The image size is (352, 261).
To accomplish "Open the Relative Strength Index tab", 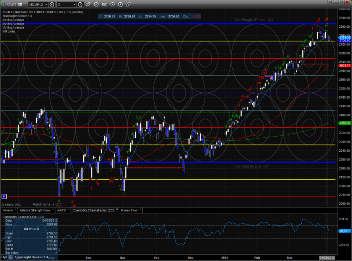I will point(35,210).
